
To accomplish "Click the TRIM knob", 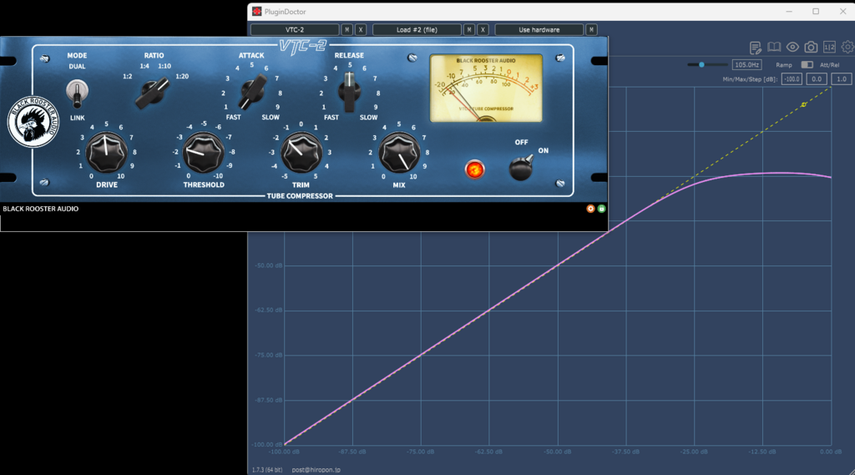I will click(301, 153).
